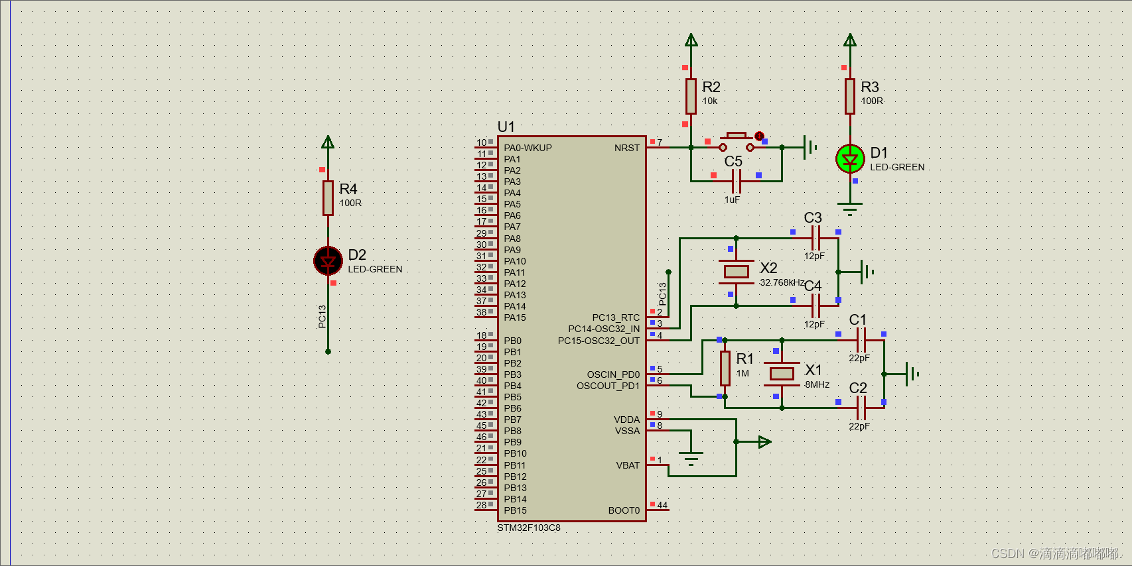Click the reset push button switch
Screen dimensions: 1132x566
coord(737,142)
